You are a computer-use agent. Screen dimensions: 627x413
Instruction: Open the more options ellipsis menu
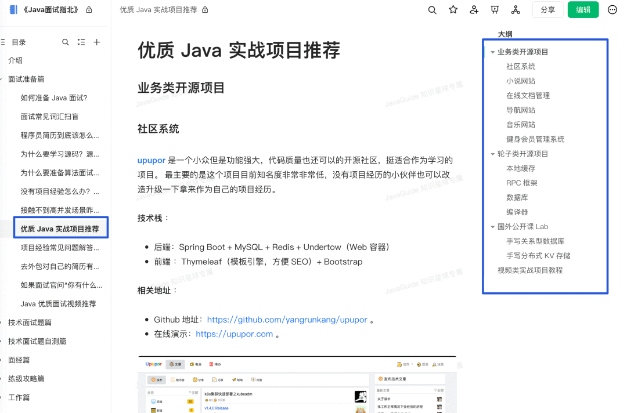pos(612,10)
